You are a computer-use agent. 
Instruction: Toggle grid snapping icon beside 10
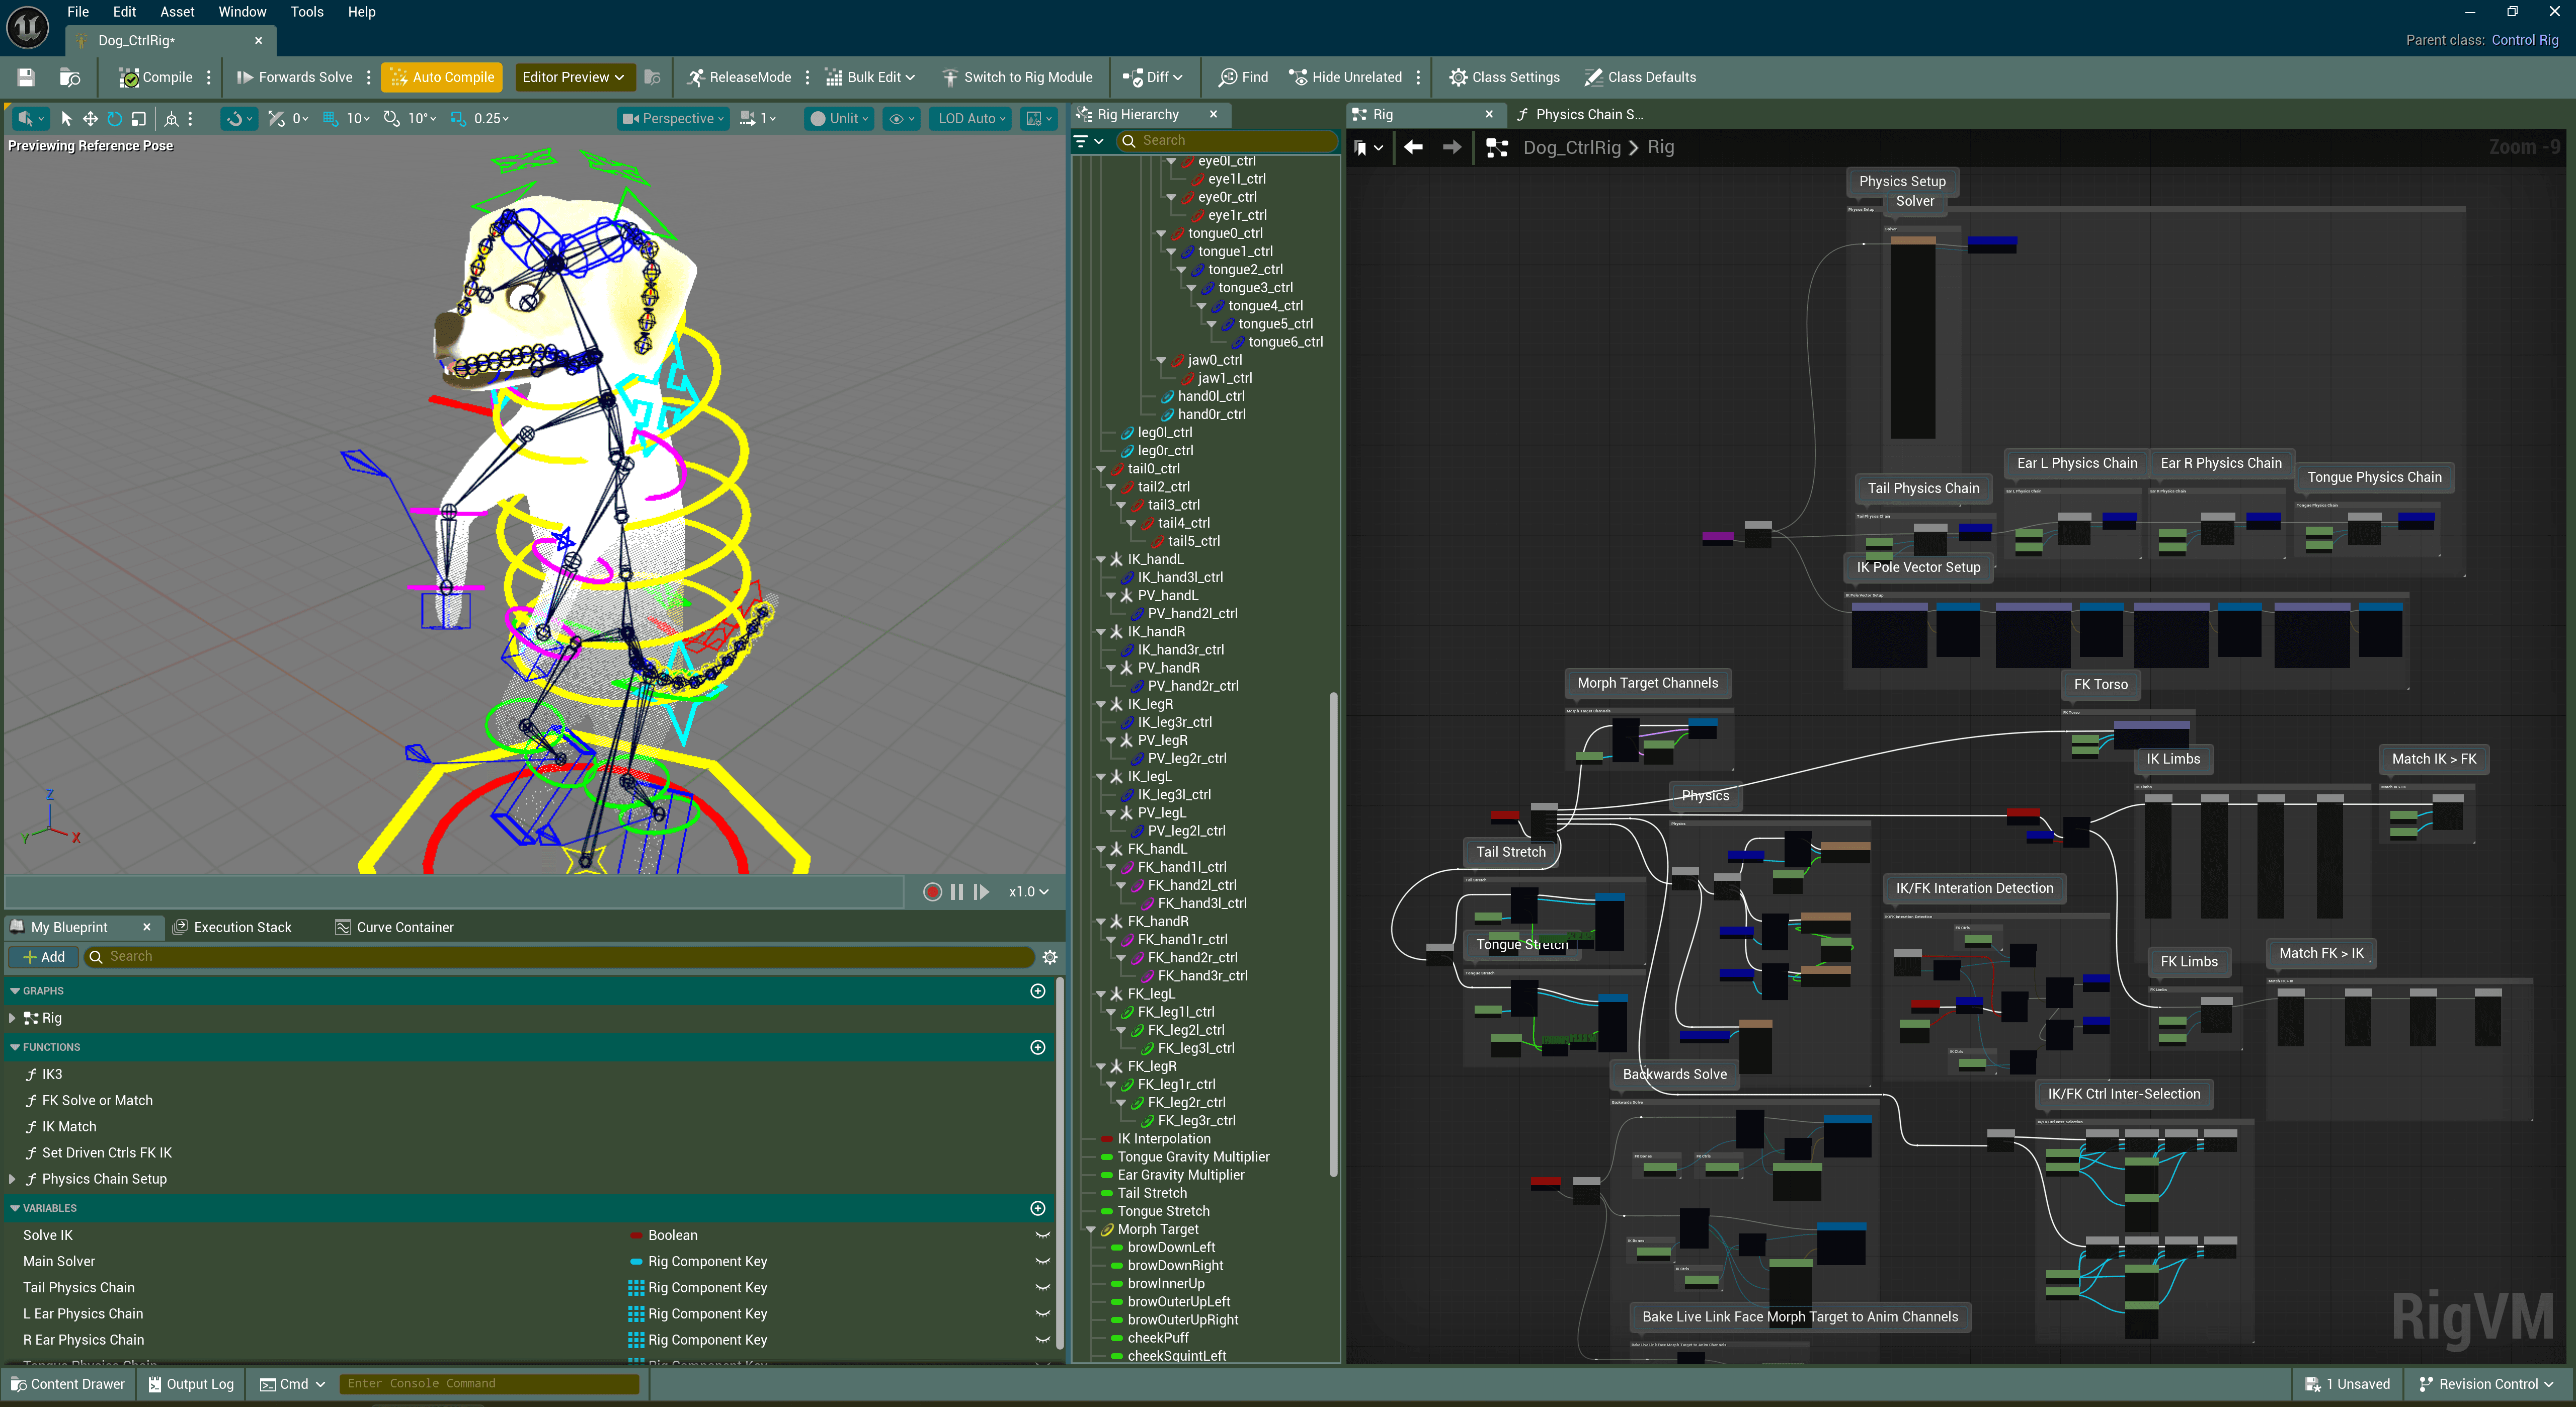point(331,118)
